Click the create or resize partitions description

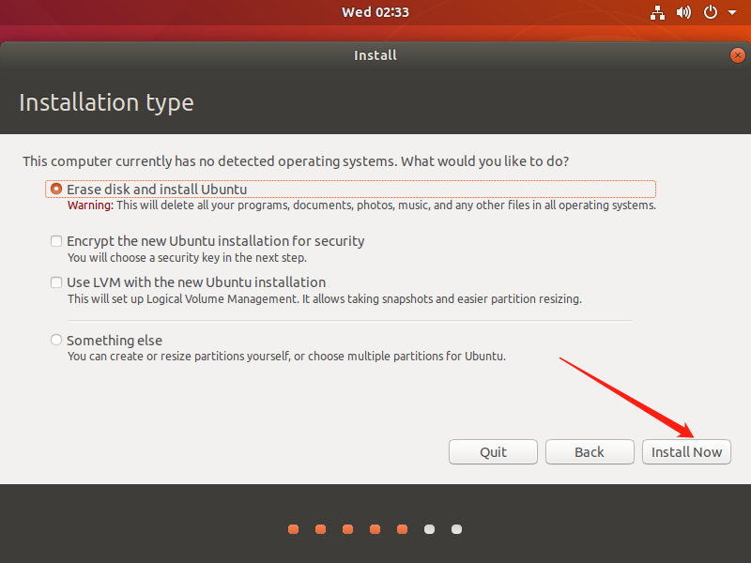tap(286, 357)
